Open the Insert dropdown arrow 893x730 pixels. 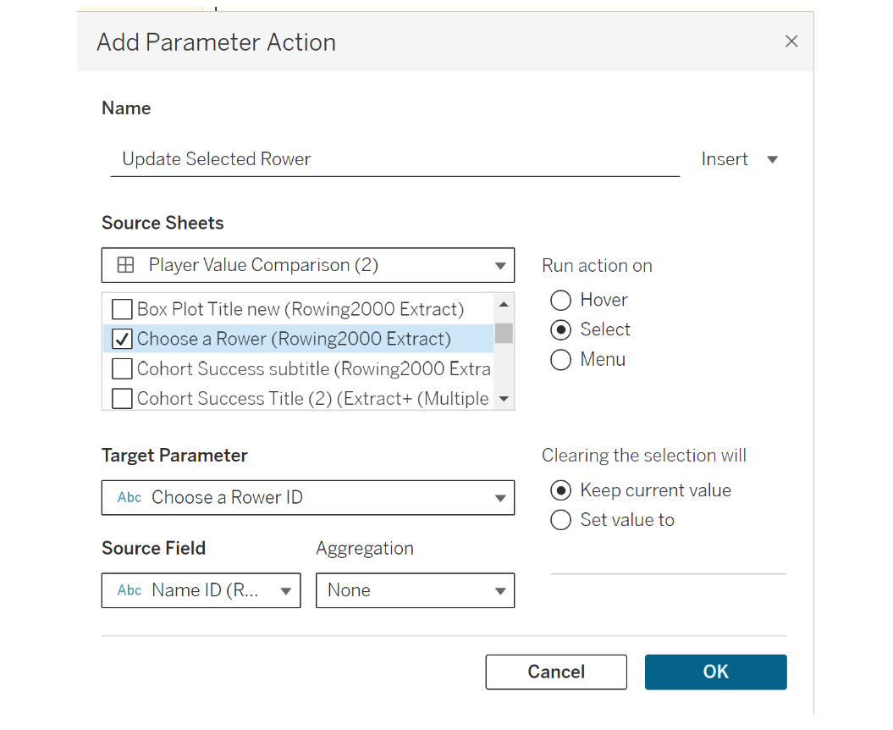tap(772, 159)
